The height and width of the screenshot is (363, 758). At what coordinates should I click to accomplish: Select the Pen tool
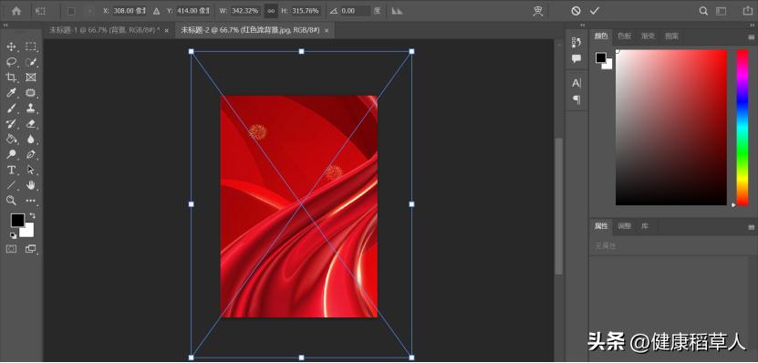pos(31,155)
